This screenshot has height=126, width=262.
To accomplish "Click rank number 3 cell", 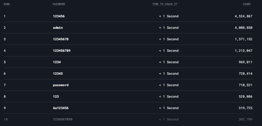I will [5, 39].
